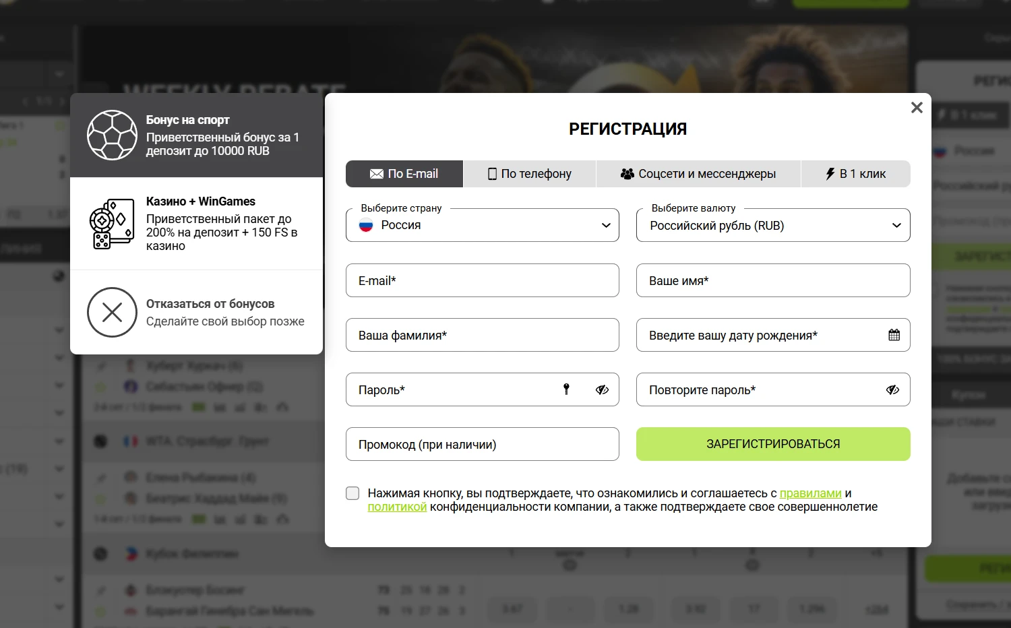The image size is (1011, 628).
Task: Close the registration dialog with X
Action: pyautogui.click(x=917, y=108)
